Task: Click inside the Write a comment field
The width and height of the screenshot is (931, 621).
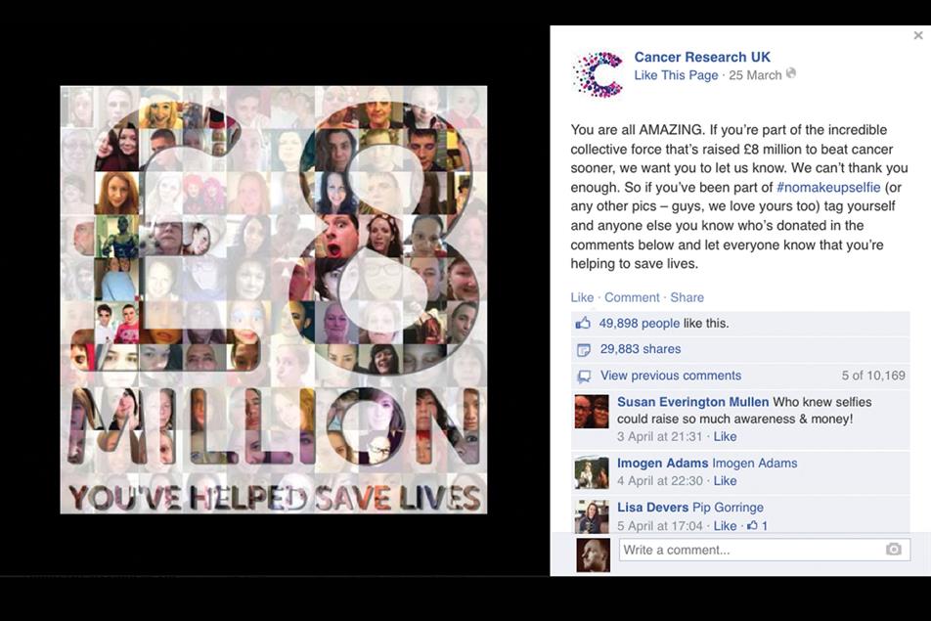Action: 764,550
